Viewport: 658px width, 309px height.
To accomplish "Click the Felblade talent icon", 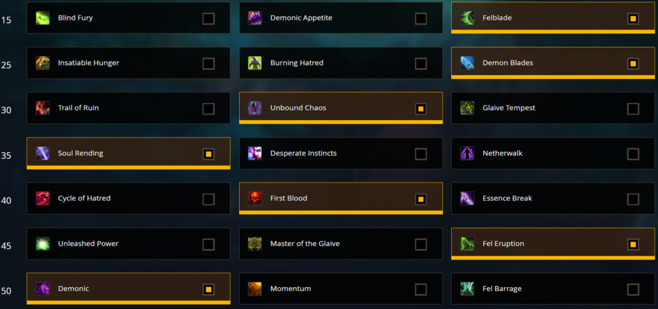I will (x=467, y=18).
